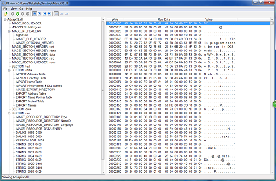
Task: Click hex pane scrollbar down arrow
Action: 272,172
